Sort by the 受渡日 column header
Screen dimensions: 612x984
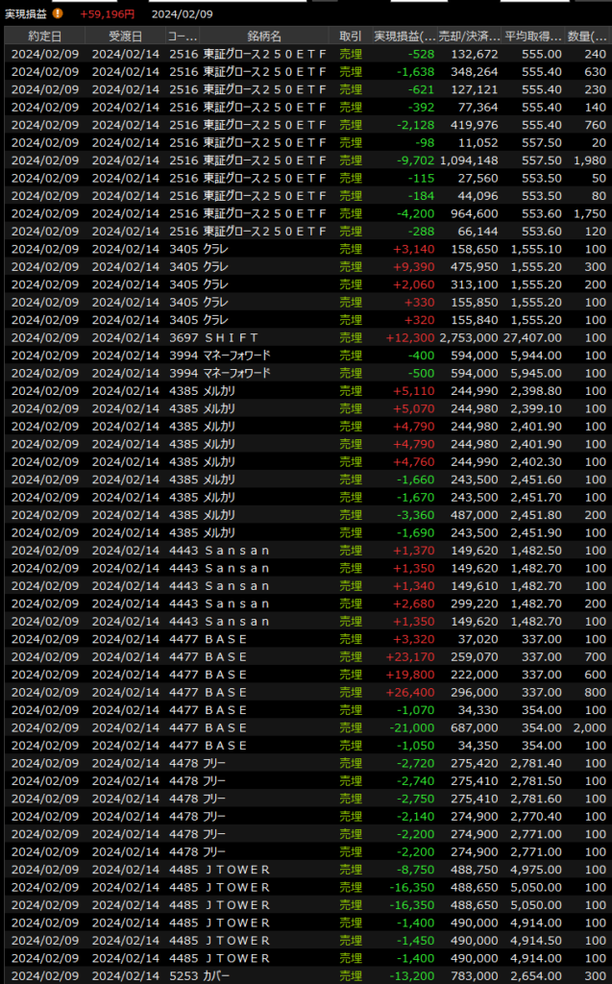(x=125, y=36)
